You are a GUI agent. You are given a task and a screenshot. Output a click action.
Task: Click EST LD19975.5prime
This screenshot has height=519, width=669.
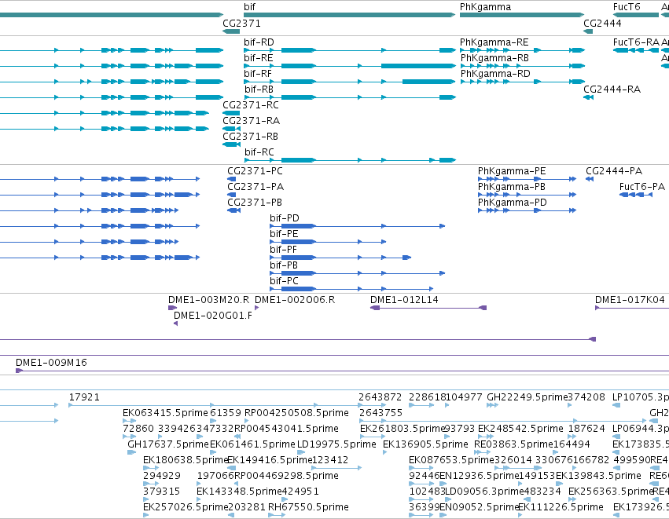point(301,452)
